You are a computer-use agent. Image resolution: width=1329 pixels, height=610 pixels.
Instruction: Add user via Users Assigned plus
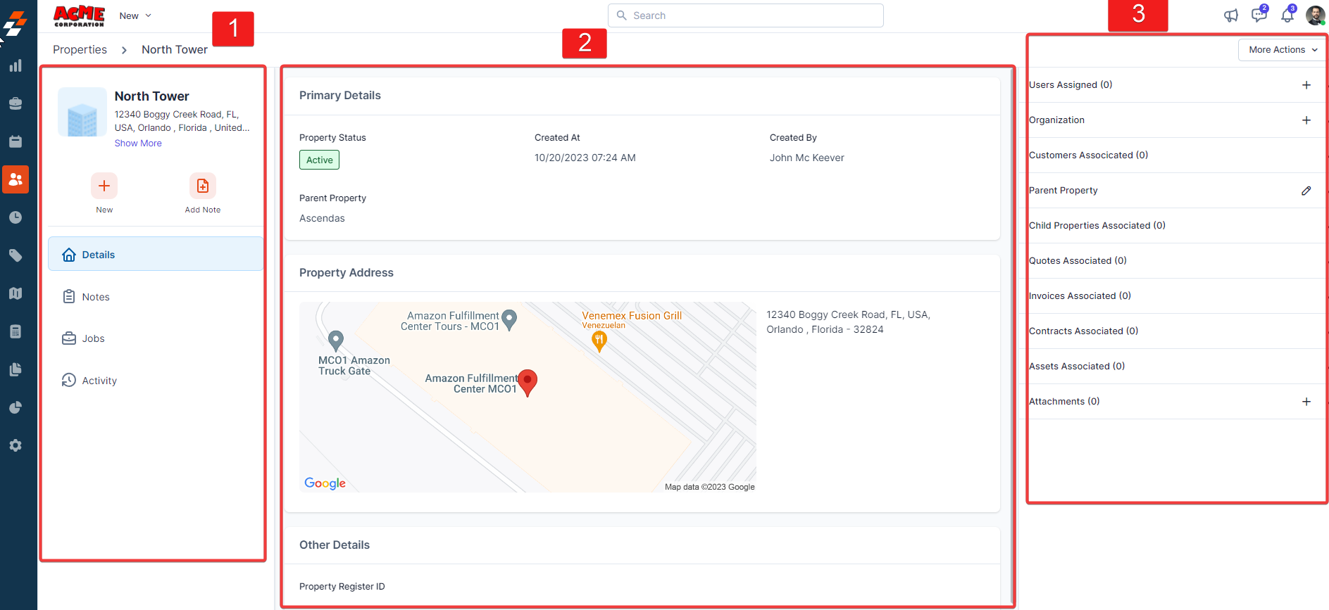[1306, 85]
